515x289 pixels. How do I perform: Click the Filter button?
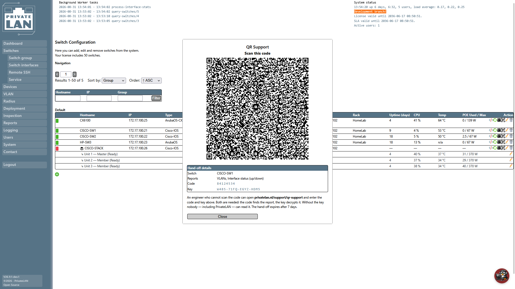coord(156,98)
